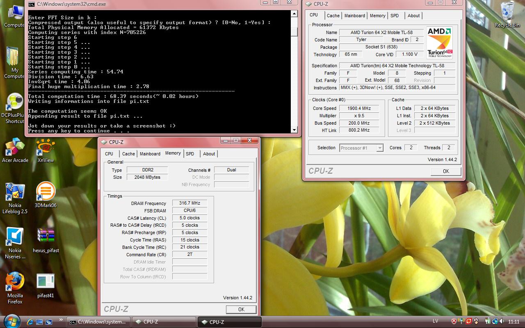Image resolution: width=525 pixels, height=328 pixels.
Task: Click the Level 2 cache value 2 x 512 KBytes
Action: click(434, 123)
